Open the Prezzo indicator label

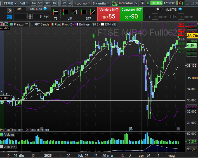19,24
